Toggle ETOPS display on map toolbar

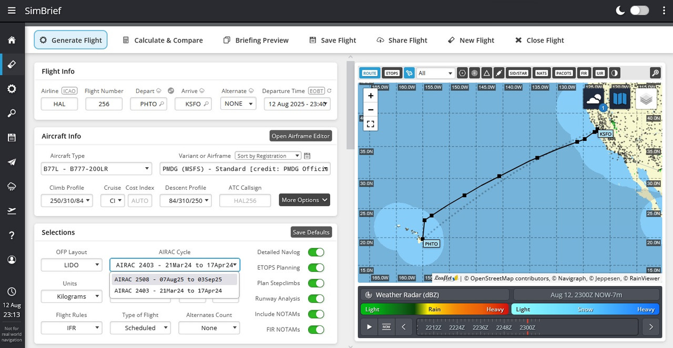pos(392,73)
